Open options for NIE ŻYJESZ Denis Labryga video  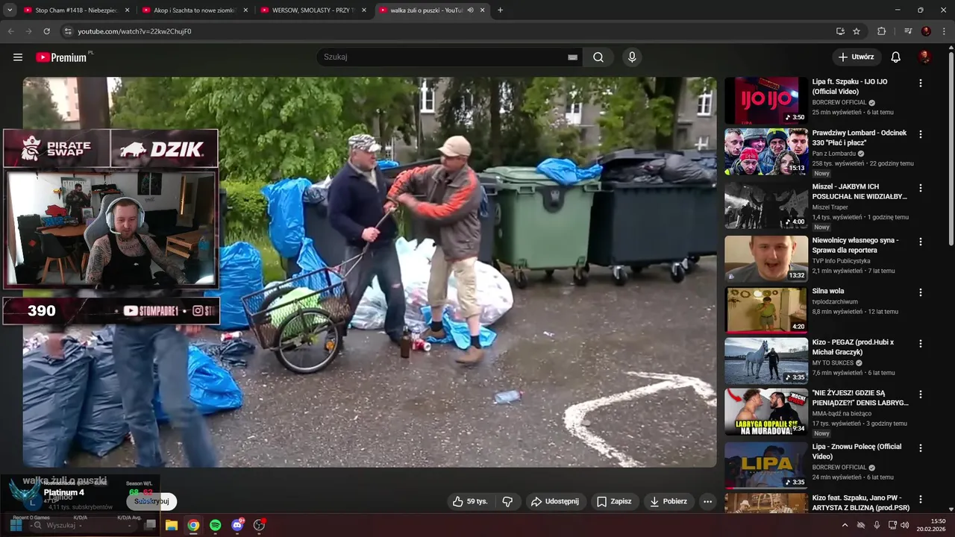click(921, 394)
